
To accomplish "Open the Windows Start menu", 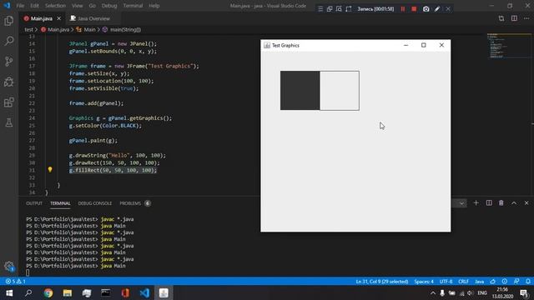I will pyautogui.click(x=9, y=292).
